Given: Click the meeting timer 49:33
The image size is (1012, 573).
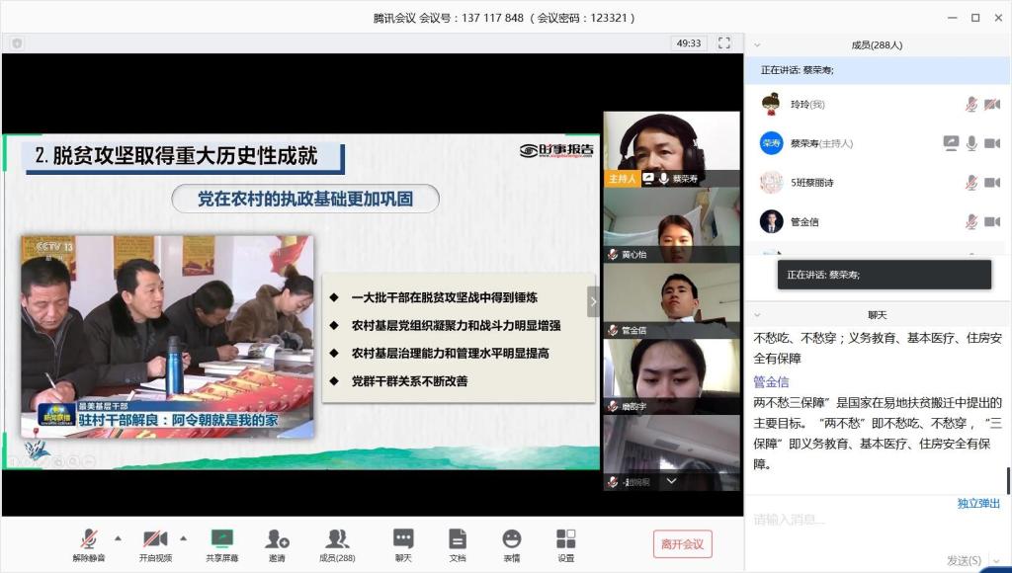Looking at the screenshot, I should point(689,43).
